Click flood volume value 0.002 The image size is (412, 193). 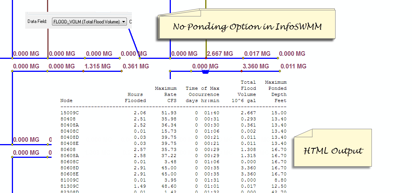point(248,131)
